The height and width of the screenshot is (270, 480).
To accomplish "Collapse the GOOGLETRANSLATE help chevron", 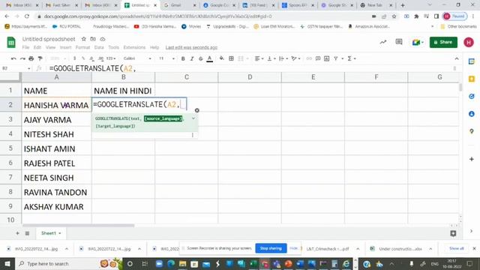I will click(x=193, y=118).
